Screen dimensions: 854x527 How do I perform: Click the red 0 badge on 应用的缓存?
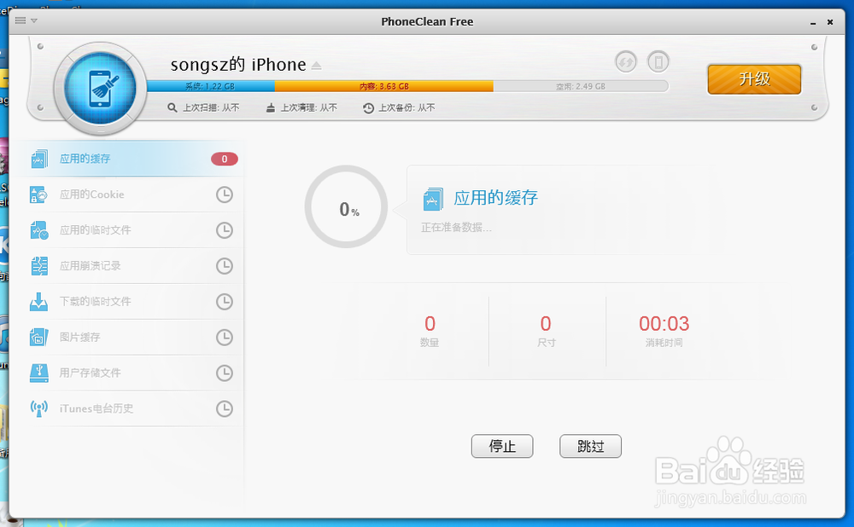tap(225, 159)
